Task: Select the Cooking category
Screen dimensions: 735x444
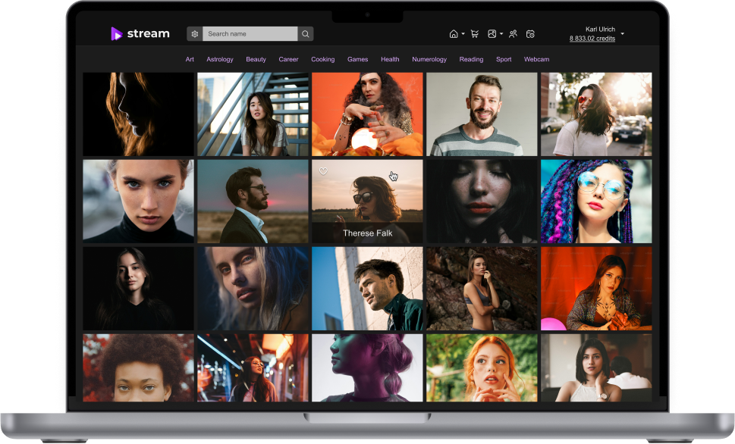Action: point(322,59)
